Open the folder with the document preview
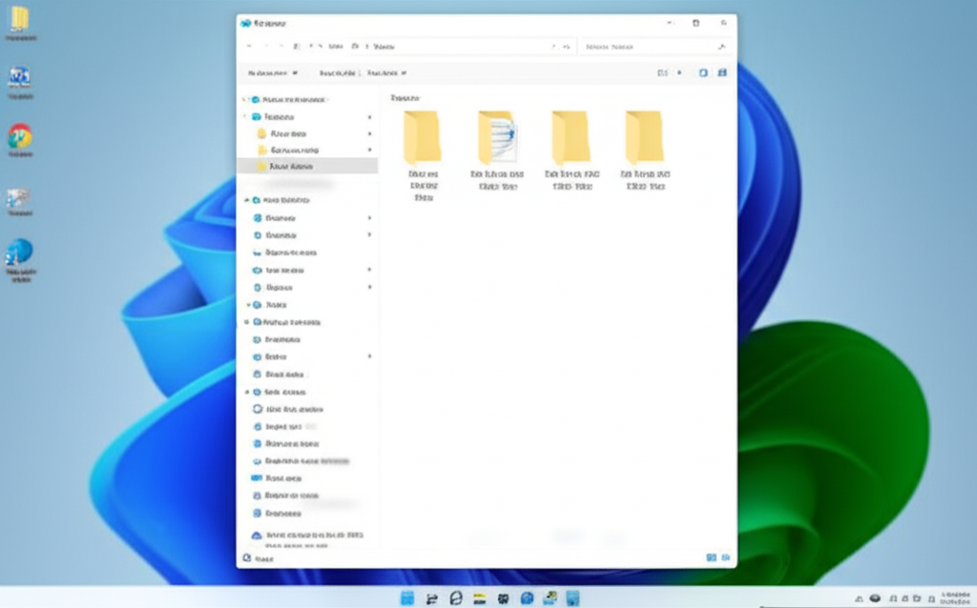The image size is (977, 608). tap(497, 138)
